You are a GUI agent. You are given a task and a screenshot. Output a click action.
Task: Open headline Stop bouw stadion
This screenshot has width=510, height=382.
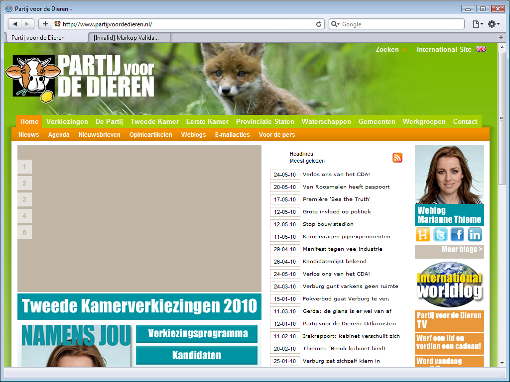point(328,224)
